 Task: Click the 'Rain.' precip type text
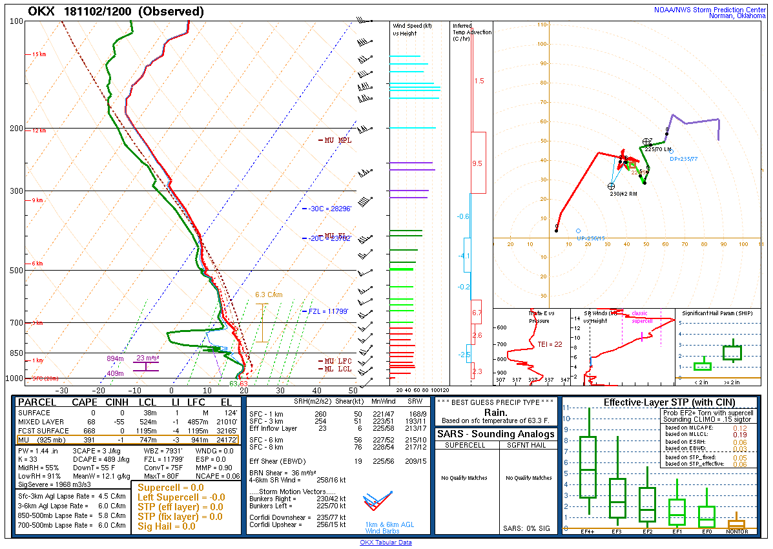click(495, 412)
